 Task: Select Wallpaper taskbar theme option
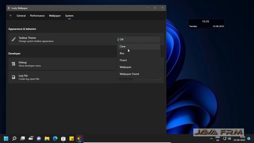[139, 67]
